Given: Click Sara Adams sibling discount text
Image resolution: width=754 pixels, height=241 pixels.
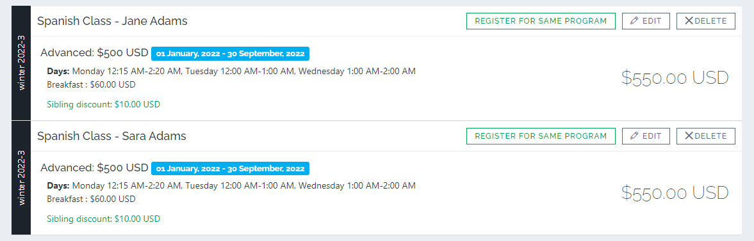Looking at the screenshot, I should pyautogui.click(x=103, y=219).
